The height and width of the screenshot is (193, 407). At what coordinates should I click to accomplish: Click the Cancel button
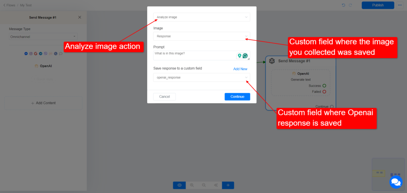165,96
